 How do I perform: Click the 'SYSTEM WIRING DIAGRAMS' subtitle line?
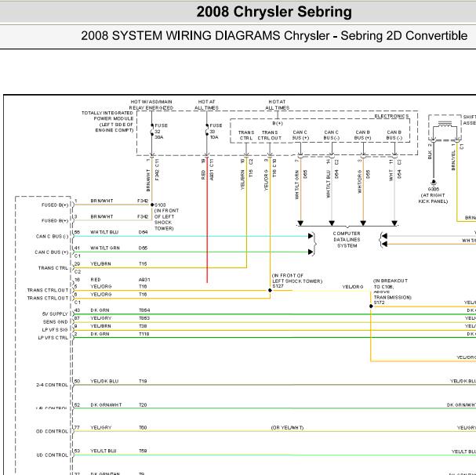click(x=274, y=36)
